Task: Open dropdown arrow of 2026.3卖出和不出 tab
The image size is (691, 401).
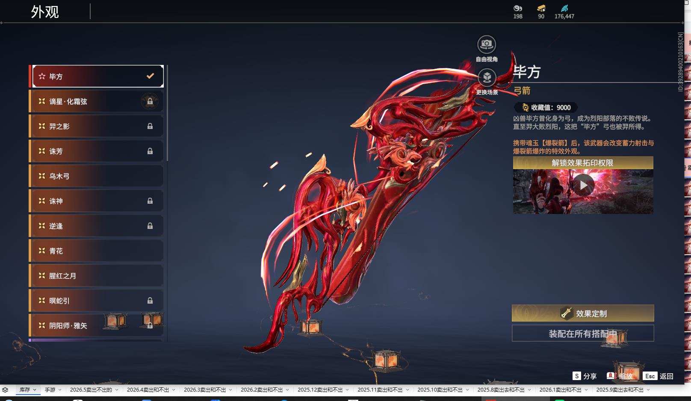Action: coord(230,390)
